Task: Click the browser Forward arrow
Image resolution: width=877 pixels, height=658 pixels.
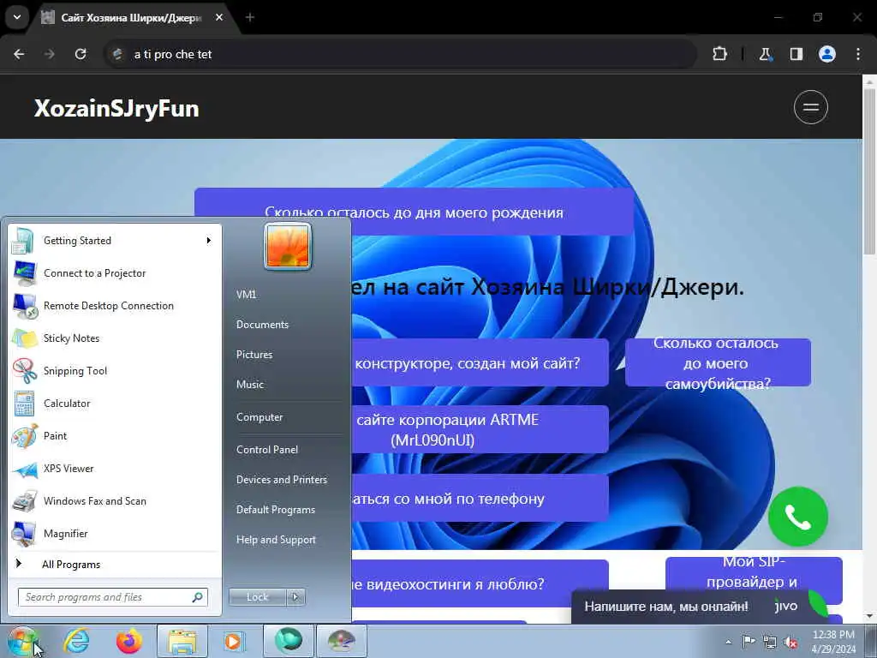Action: tap(49, 54)
